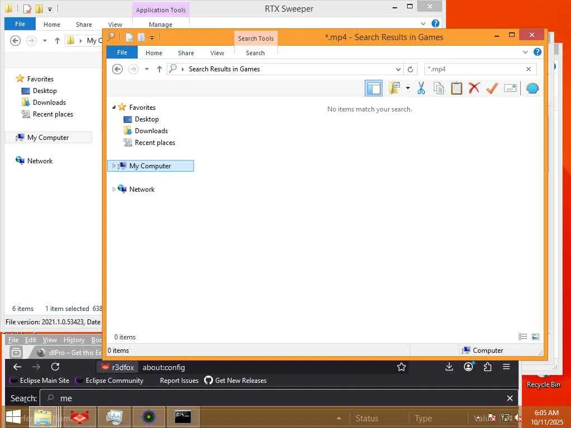
Task: Bookmark this page with the star icon
Action: click(401, 367)
